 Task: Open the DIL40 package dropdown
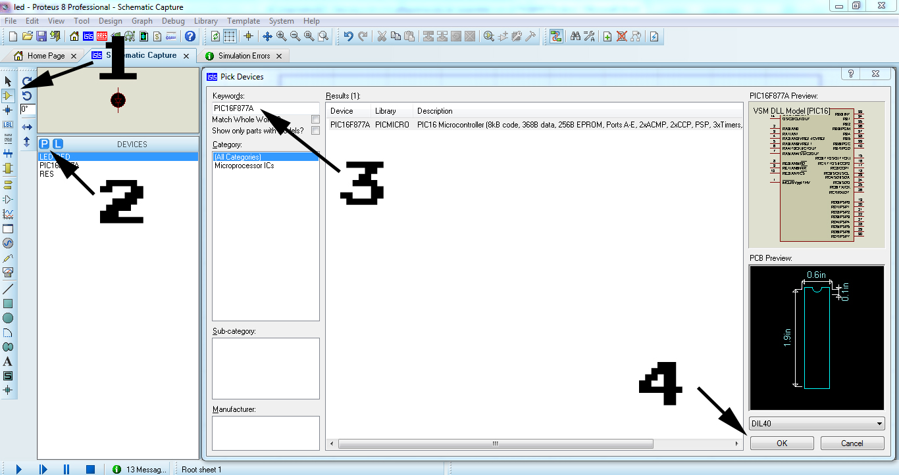tap(817, 424)
